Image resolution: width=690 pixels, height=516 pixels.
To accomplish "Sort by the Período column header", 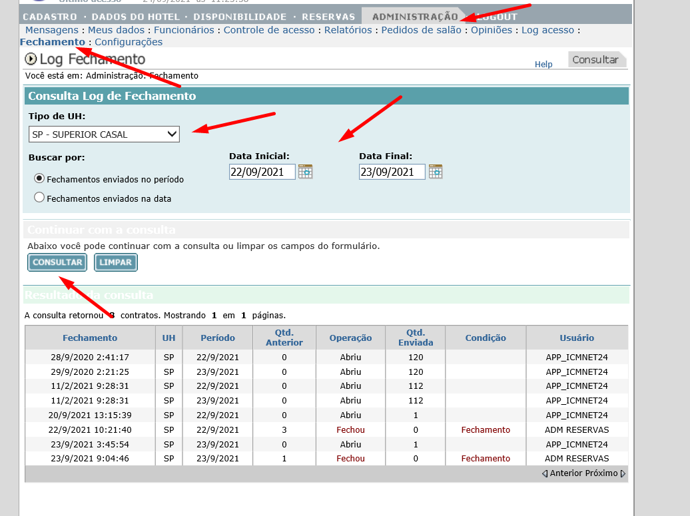I will [x=218, y=338].
